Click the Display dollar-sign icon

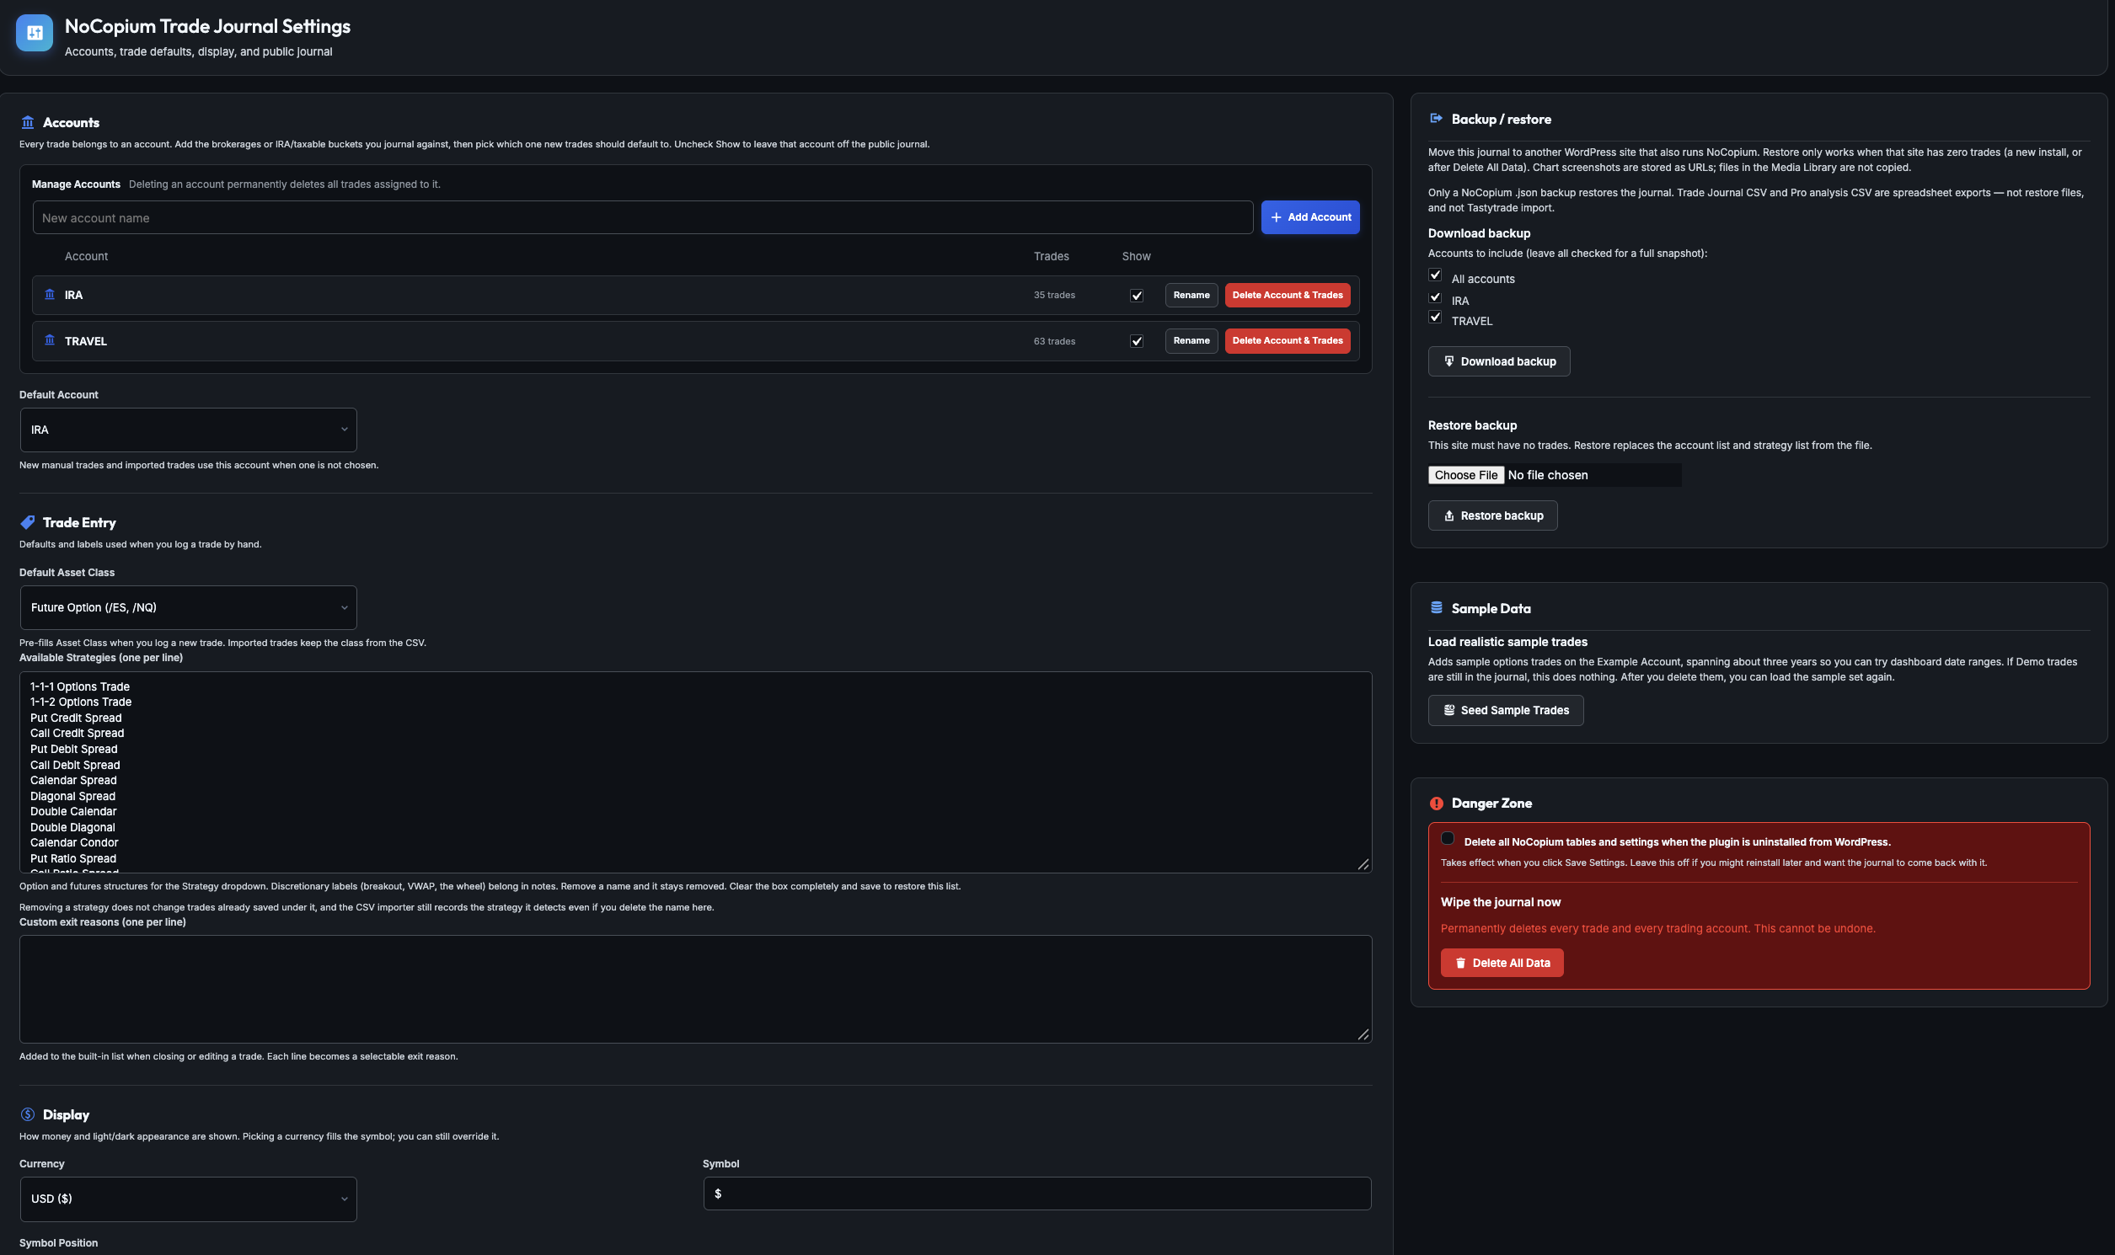[x=28, y=1113]
